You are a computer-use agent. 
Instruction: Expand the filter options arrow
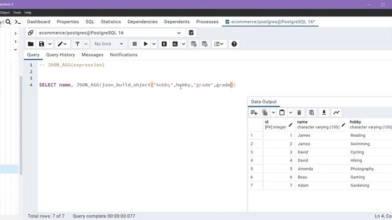(x=86, y=44)
